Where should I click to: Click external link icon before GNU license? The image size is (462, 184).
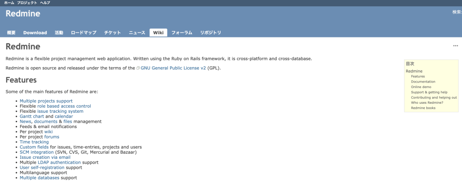click(138, 68)
